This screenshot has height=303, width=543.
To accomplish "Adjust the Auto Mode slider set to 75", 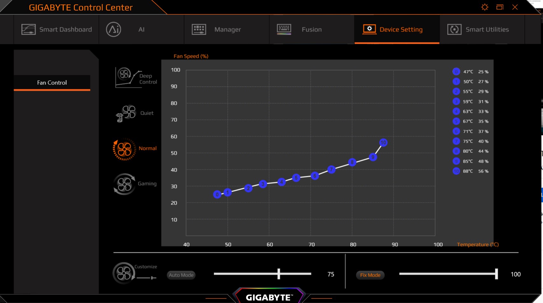I will [279, 274].
